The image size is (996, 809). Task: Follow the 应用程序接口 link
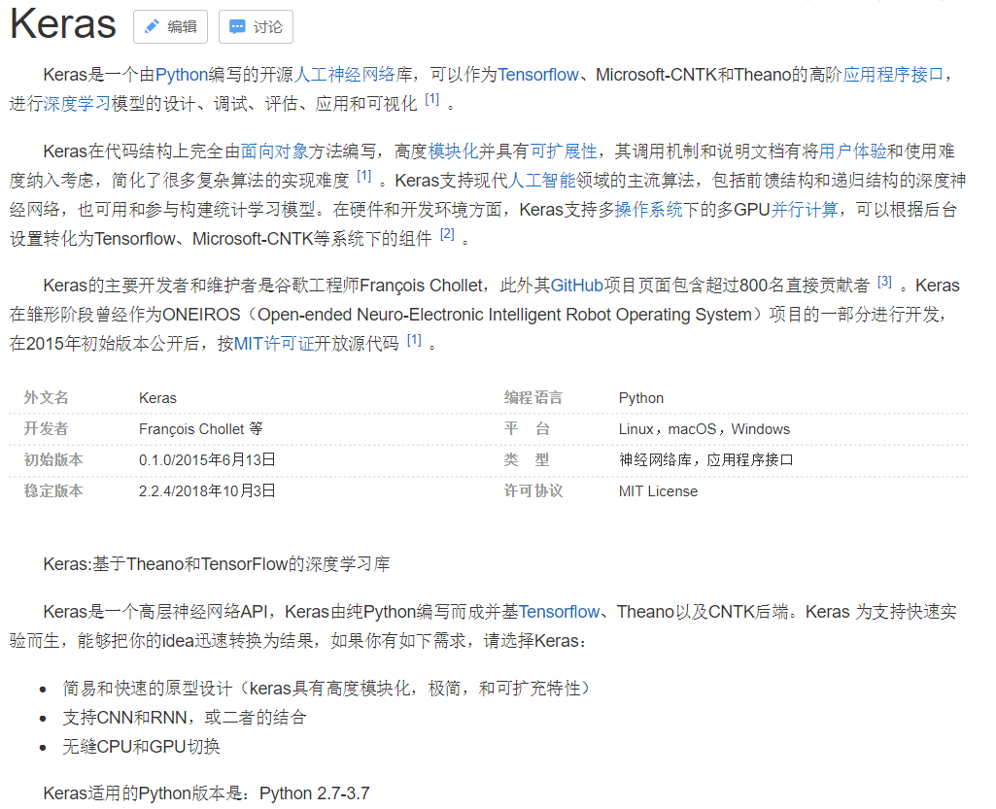coord(894,75)
